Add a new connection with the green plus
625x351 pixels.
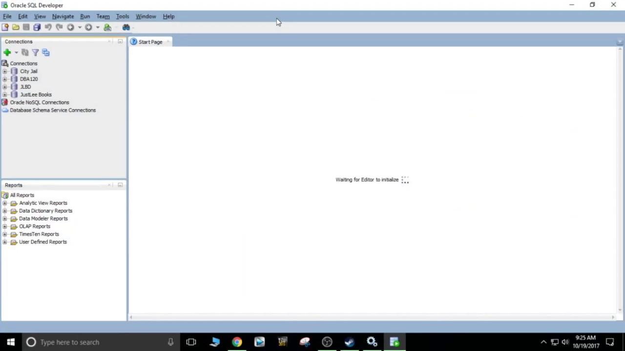pos(7,52)
